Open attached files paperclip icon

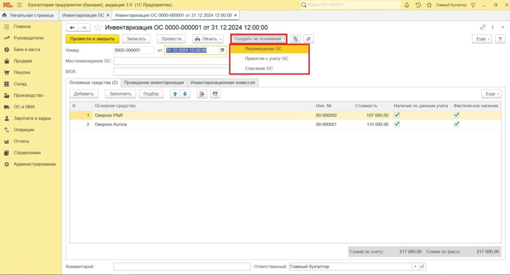pos(308,39)
